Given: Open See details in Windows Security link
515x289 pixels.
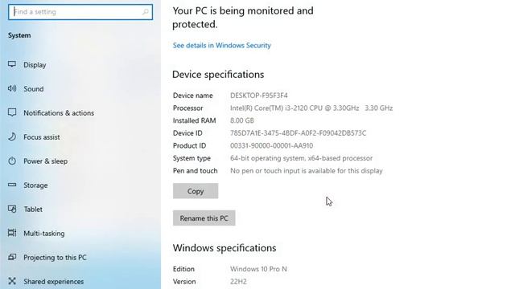Looking at the screenshot, I should (x=222, y=45).
